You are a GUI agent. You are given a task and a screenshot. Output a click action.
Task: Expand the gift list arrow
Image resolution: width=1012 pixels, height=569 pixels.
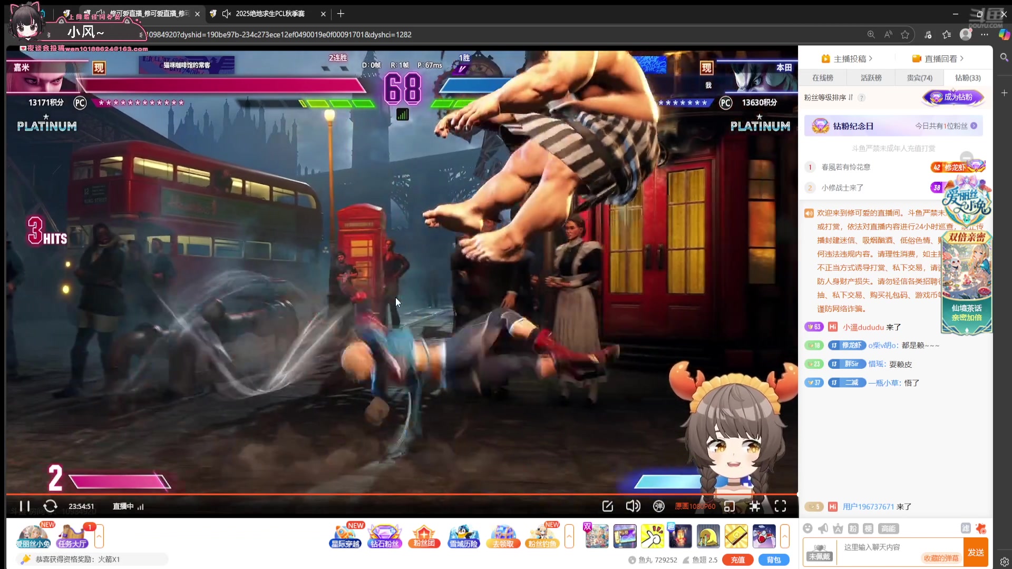pyautogui.click(x=785, y=536)
